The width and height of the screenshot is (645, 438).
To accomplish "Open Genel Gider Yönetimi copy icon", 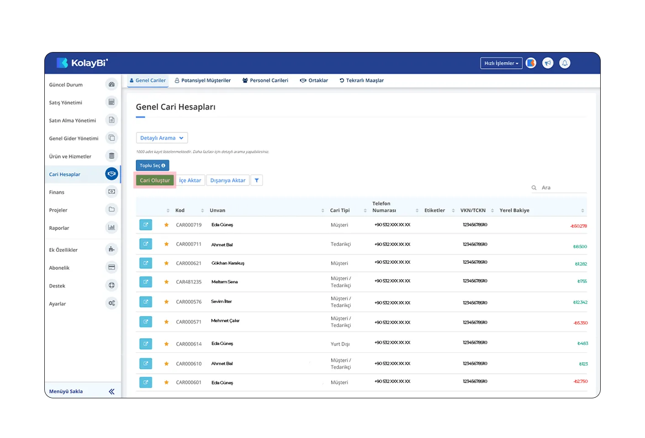I will [x=111, y=138].
